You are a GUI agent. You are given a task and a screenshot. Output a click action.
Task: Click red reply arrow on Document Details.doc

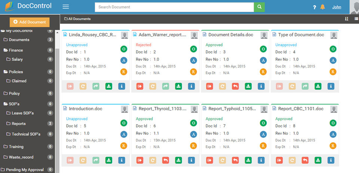(x=235, y=86)
